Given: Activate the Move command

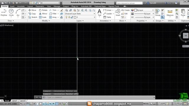Looking at the screenshot, I should click(x=32, y=10).
